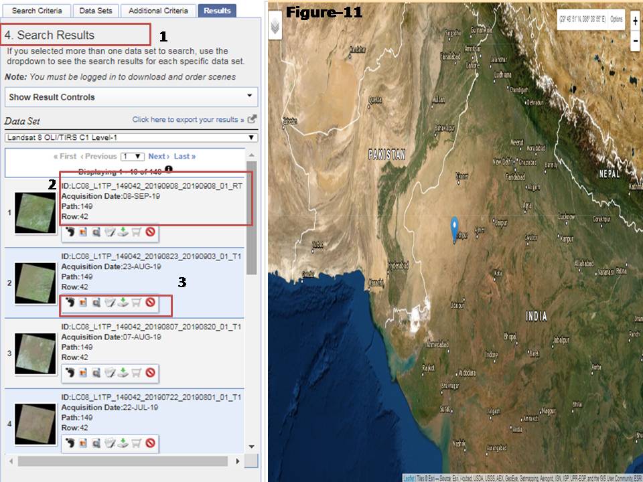Open thumbnail of the 08-SEP-19 scene
Viewport: 643px width, 482px height.
(x=35, y=213)
